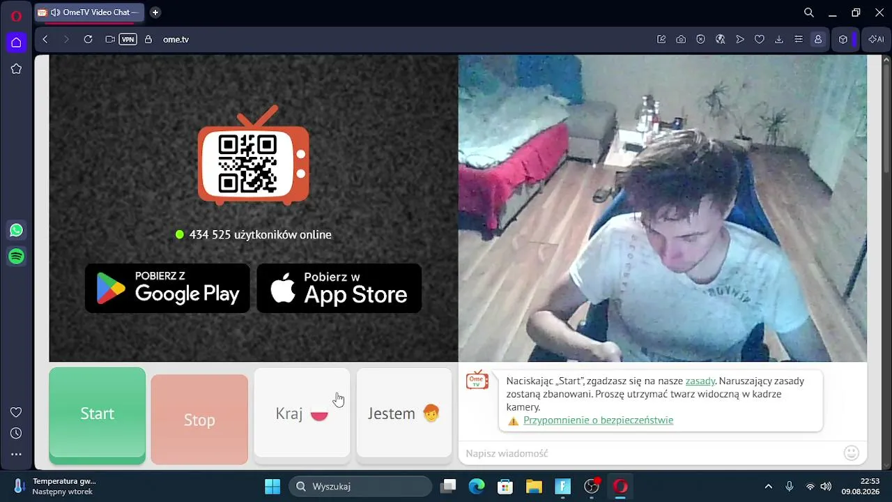The image size is (892, 502).
Task: Open the Opera bookmarks star in sidebar
Action: (16, 69)
